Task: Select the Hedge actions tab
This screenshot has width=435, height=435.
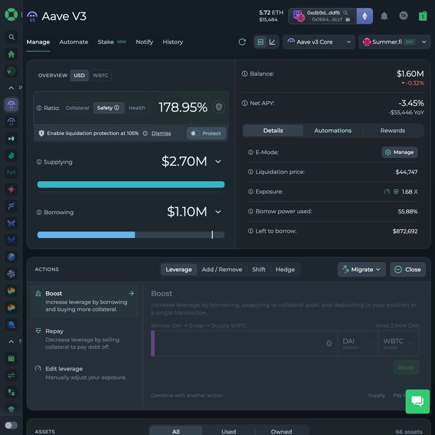Action: [x=285, y=269]
